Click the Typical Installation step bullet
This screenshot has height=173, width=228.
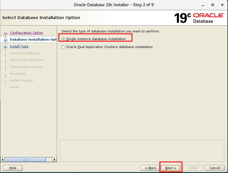tap(5, 53)
